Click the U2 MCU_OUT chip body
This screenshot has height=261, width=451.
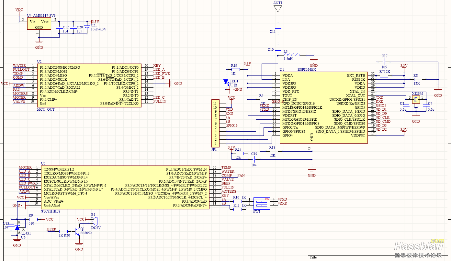[89, 85]
